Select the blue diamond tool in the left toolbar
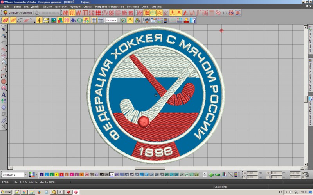This screenshot has width=313, height=195. 4,108
